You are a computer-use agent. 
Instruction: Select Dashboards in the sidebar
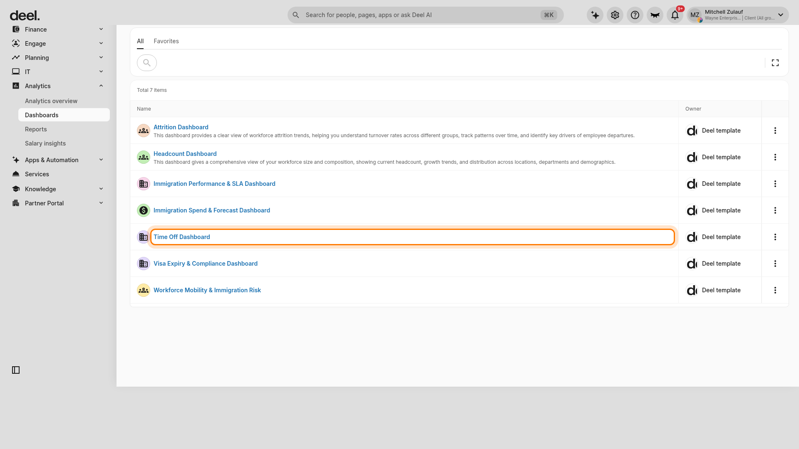click(x=64, y=115)
